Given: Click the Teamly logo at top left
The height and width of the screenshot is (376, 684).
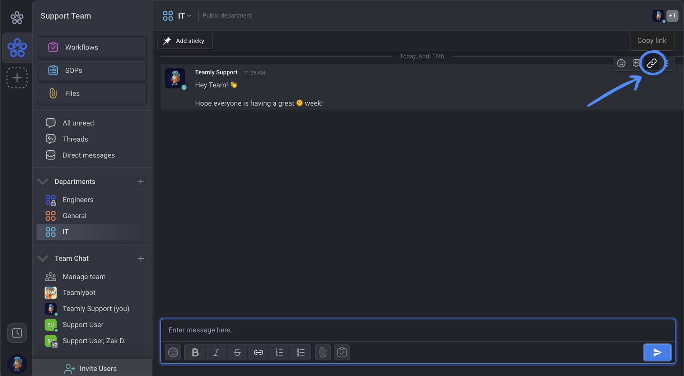Looking at the screenshot, I should click(x=17, y=17).
